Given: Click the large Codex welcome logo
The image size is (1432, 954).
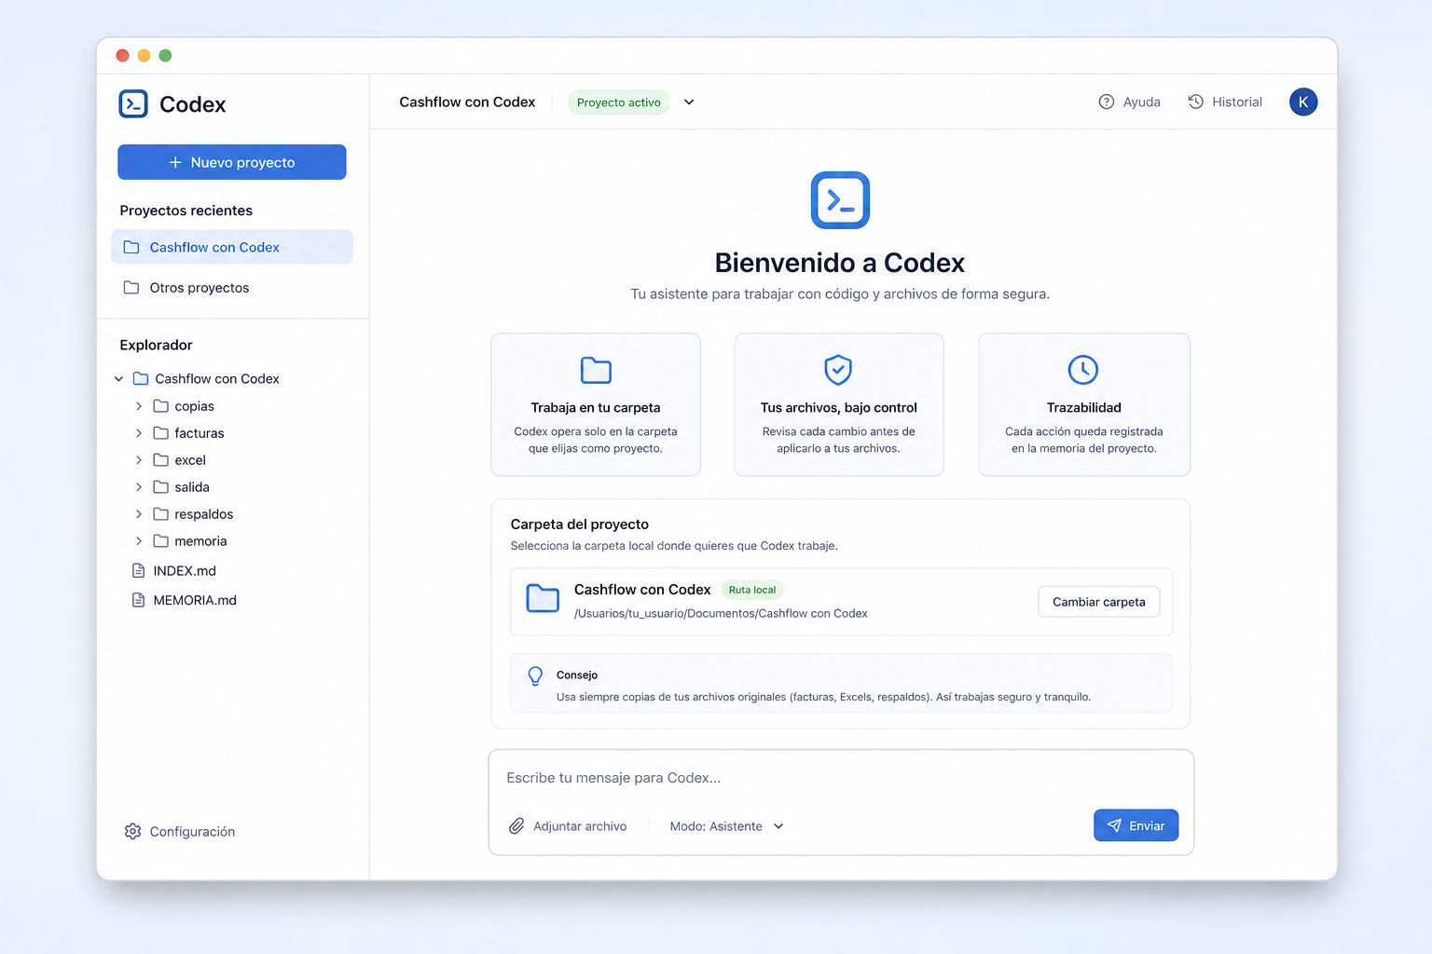Looking at the screenshot, I should [x=840, y=200].
